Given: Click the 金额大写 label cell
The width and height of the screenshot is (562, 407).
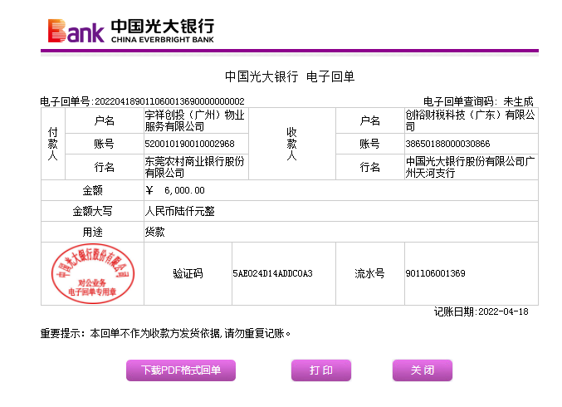Looking at the screenshot, I should pyautogui.click(x=92, y=211).
